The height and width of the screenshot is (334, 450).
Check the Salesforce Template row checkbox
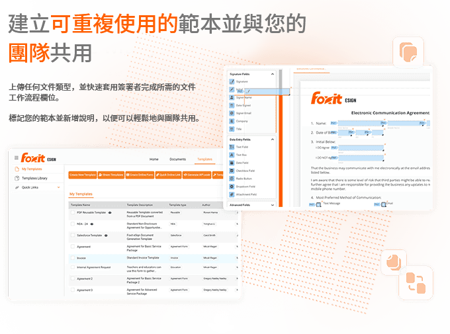pyautogui.click(x=73, y=235)
